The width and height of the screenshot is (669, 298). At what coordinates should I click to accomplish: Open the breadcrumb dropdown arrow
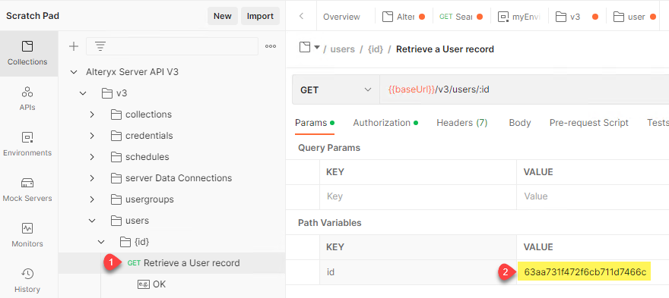pyautogui.click(x=316, y=47)
